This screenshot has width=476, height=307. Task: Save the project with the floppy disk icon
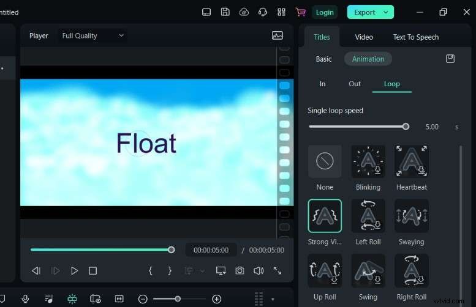point(225,12)
